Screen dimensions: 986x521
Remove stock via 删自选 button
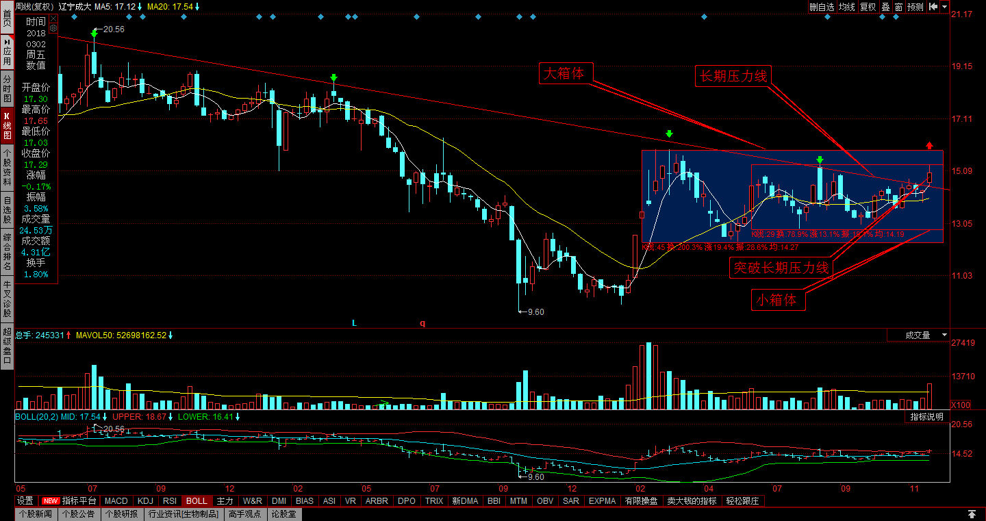click(x=822, y=7)
